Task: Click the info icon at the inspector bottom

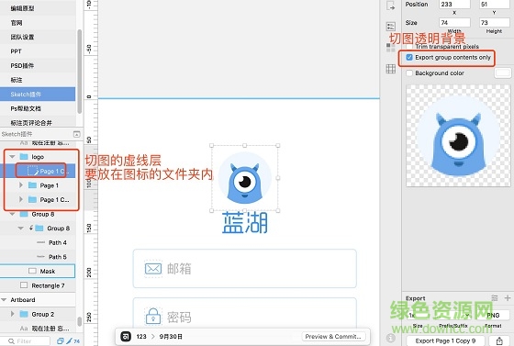Action: coord(390,338)
